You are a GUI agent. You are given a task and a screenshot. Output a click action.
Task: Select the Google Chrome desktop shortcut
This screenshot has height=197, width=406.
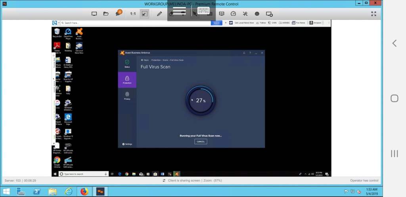57,162
